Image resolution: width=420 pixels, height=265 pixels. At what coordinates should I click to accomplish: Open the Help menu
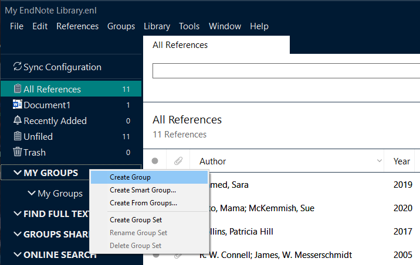coord(259,26)
